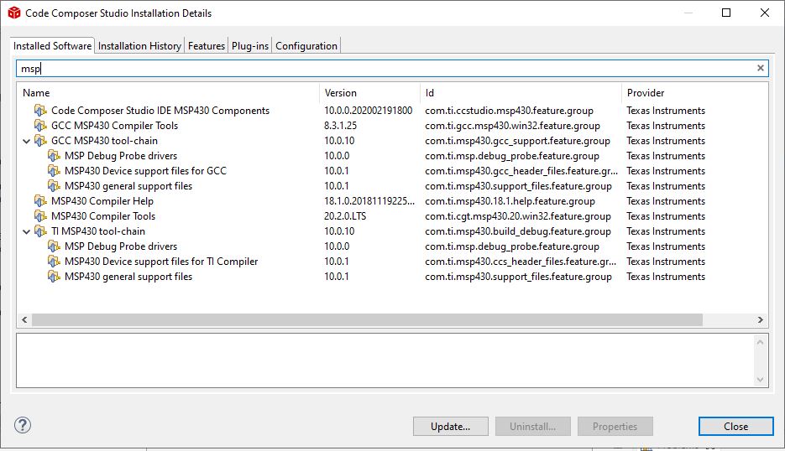Click the left arrow of the horizontal scrollbar
Image resolution: width=785 pixels, height=451 pixels.
pyautogui.click(x=24, y=319)
